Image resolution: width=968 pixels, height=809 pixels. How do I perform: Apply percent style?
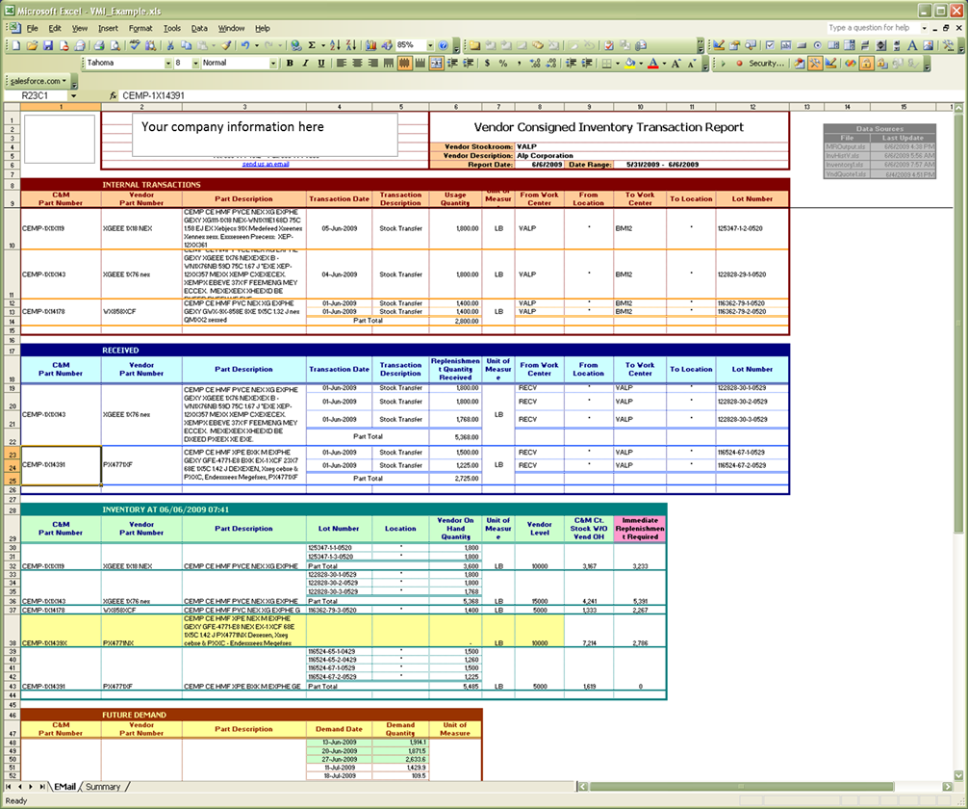point(503,63)
